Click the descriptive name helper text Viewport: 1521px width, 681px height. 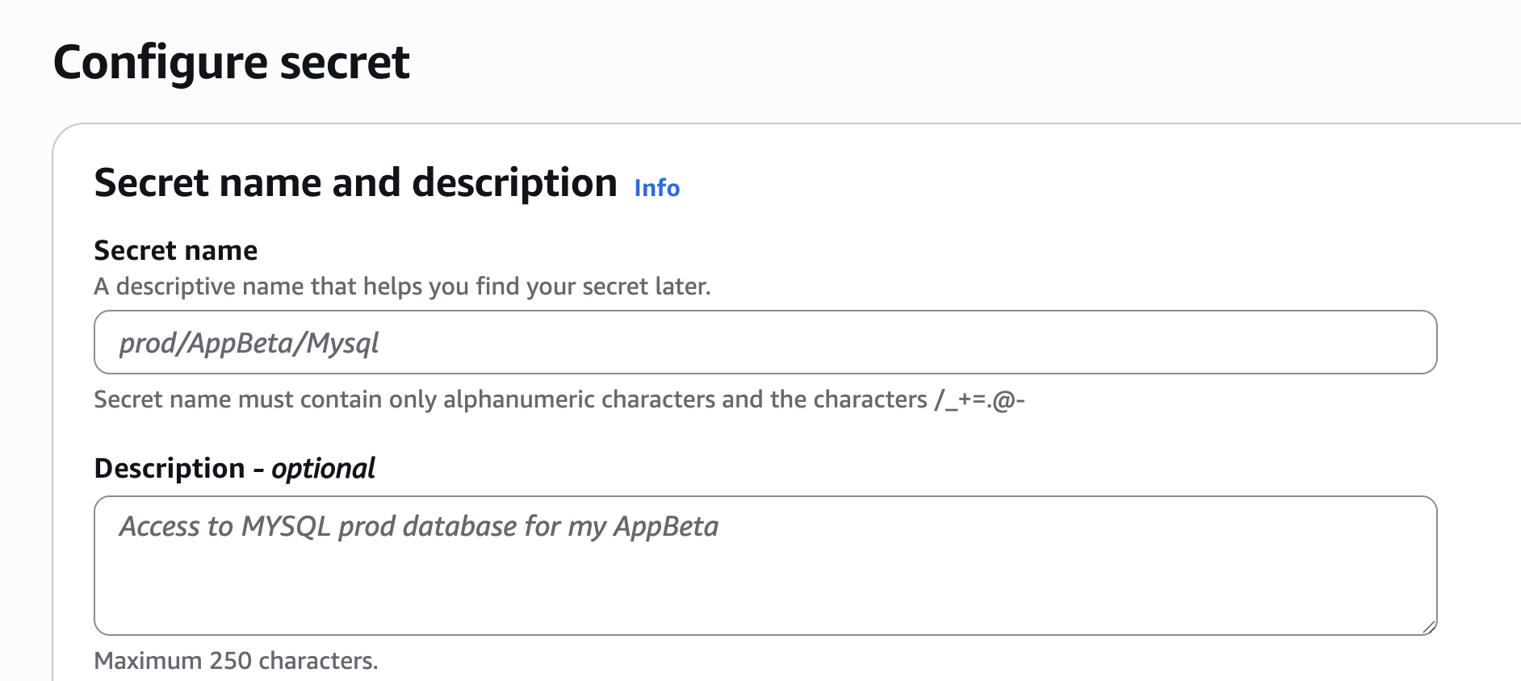coord(404,286)
